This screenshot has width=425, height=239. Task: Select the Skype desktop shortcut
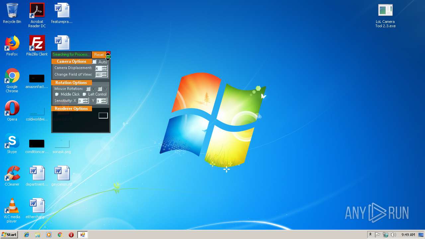click(12, 143)
